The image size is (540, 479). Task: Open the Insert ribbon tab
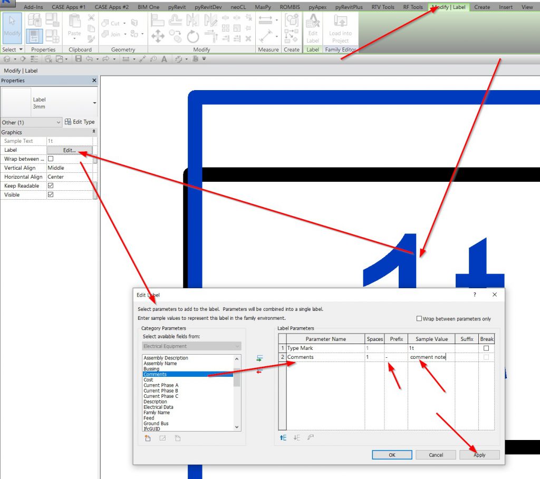tap(506, 7)
